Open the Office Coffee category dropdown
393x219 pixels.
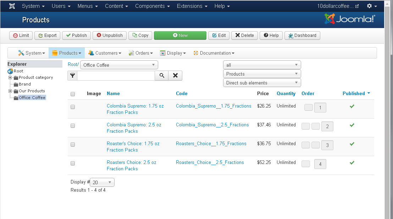point(119,65)
